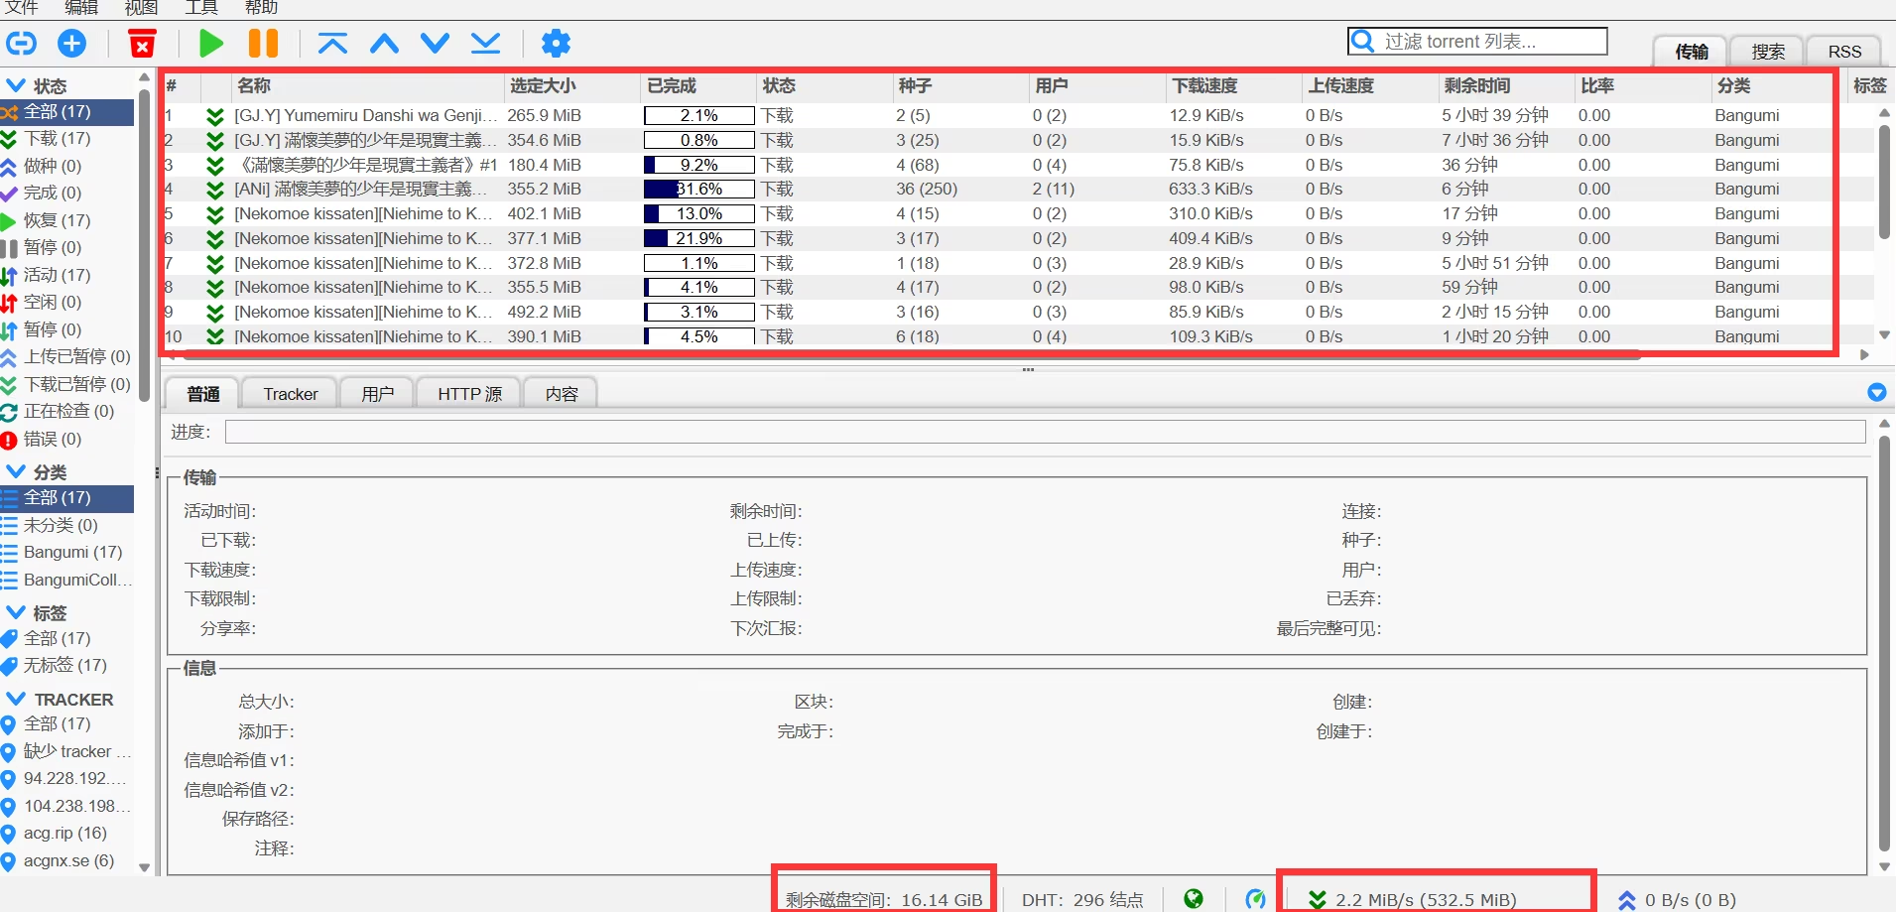The height and width of the screenshot is (912, 1896).
Task: Filter by 恢复 (17) status
Action: (x=57, y=220)
